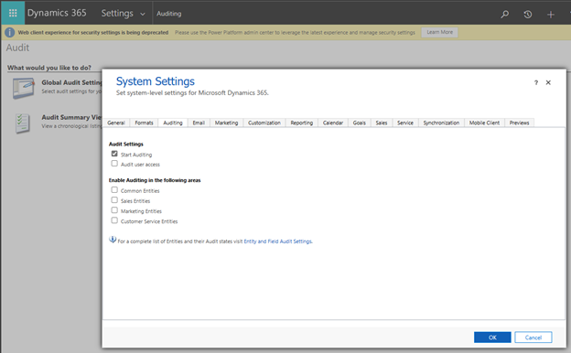Tick the Customer Service Entities checkbox
This screenshot has width=571, height=353.
[114, 220]
